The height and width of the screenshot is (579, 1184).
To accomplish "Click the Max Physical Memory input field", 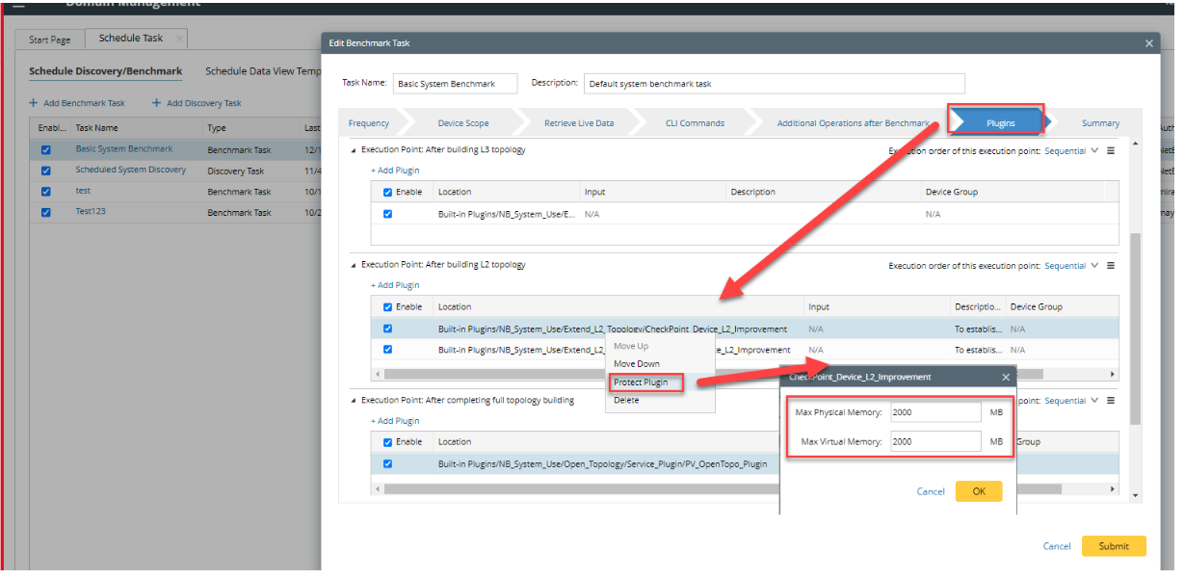I will tap(936, 411).
